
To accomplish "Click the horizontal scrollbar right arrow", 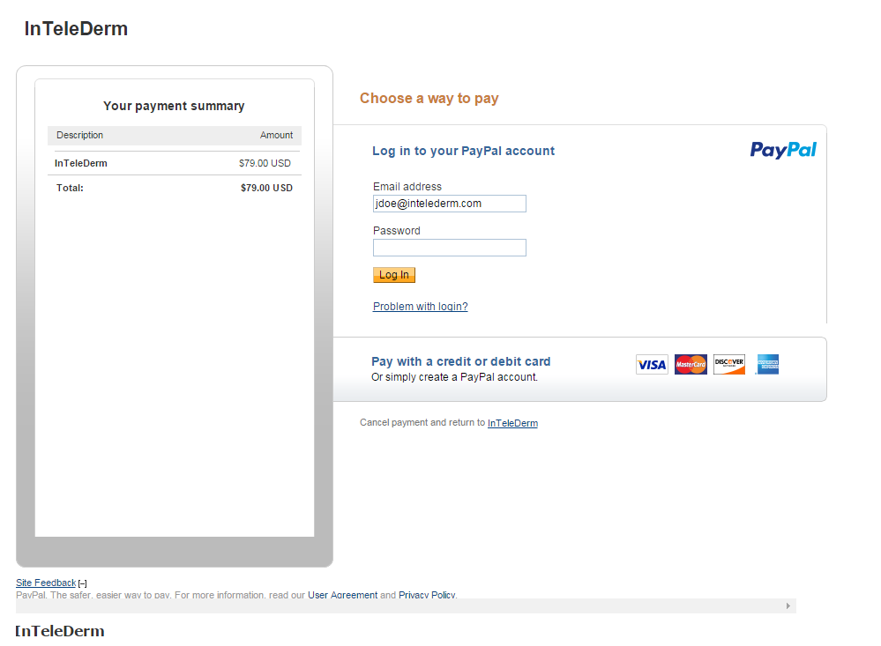I will (788, 606).
